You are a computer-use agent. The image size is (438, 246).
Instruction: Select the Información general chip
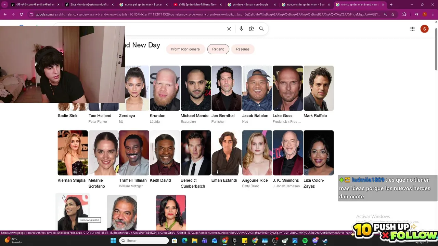point(185,49)
